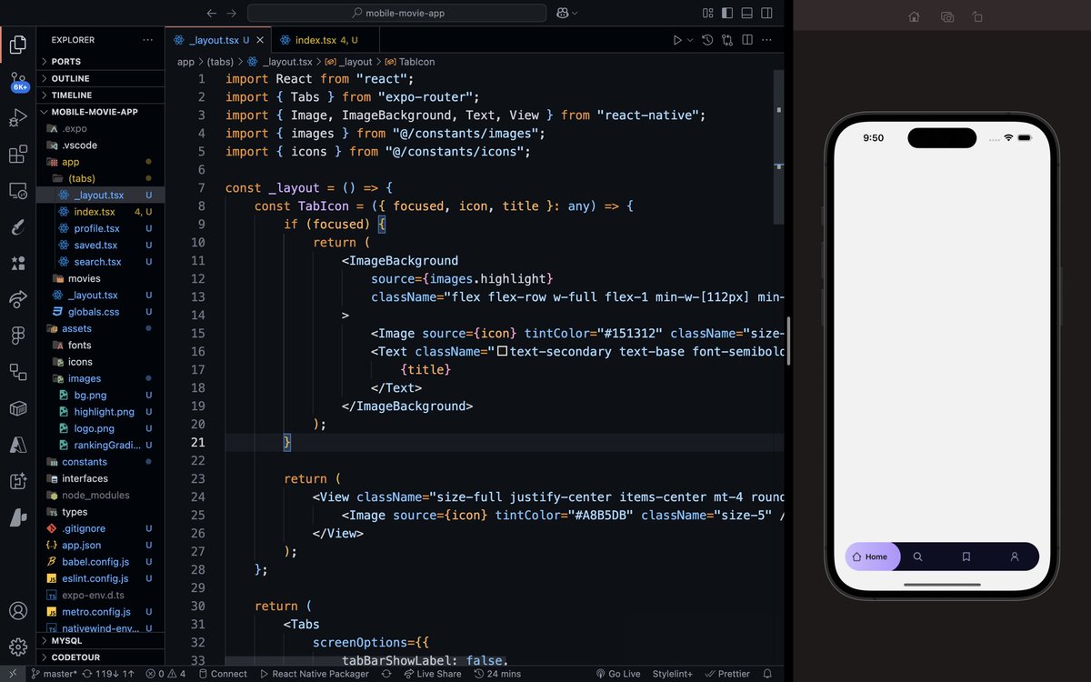This screenshot has height=682, width=1091.
Task: Open globals.css in the Explorer
Action: point(101,312)
